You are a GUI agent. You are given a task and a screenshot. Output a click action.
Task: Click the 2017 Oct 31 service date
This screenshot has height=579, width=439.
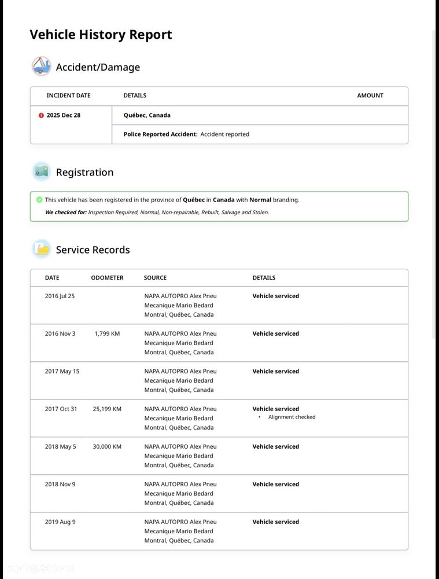(61, 409)
